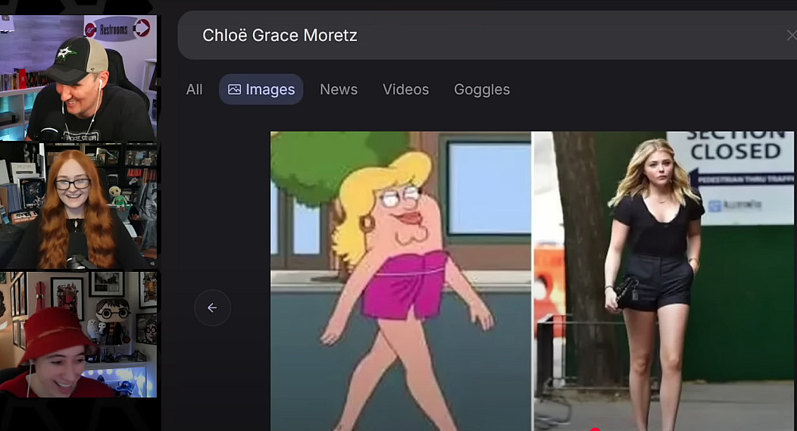Clear the search with the X icon
This screenshot has height=431, width=797.
(x=791, y=35)
